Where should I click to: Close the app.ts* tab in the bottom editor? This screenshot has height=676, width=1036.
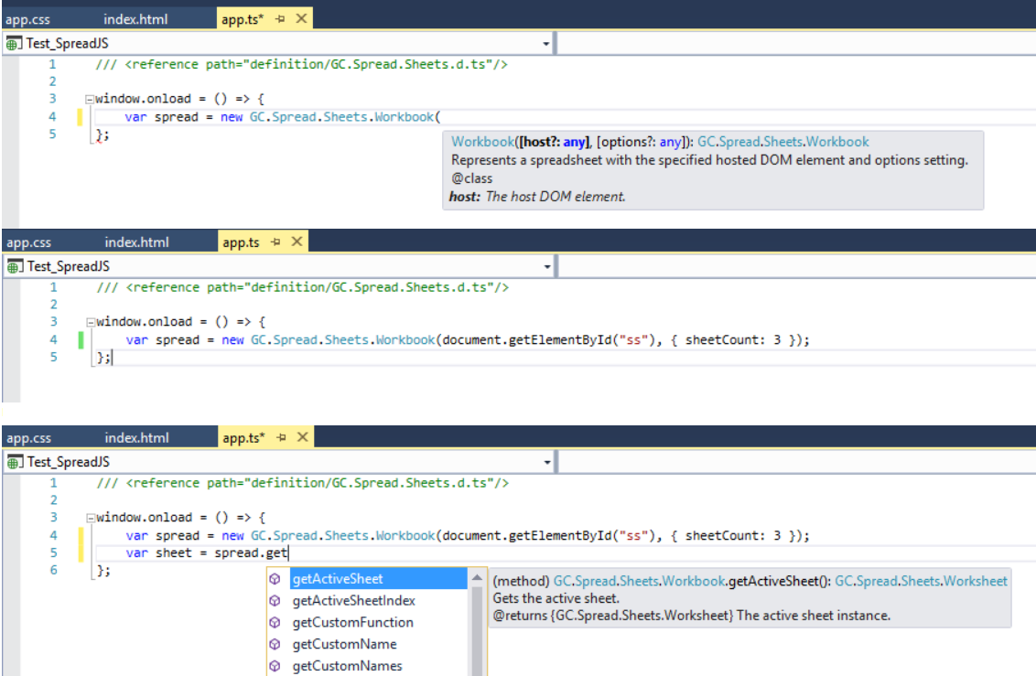pyautogui.click(x=300, y=438)
